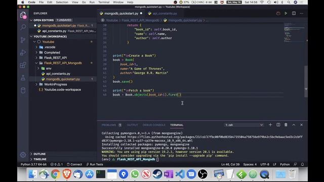The height and width of the screenshot is (182, 324).
Task: Change indentation via Spaces: 4
Action: [250, 164]
